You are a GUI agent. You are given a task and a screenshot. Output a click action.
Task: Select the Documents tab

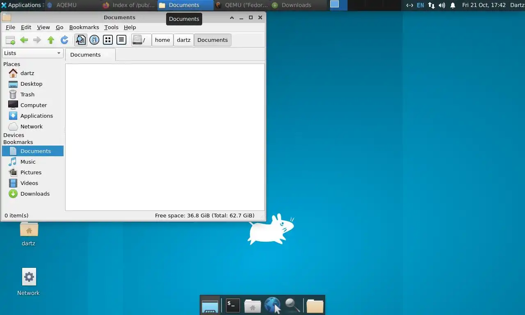(90, 55)
